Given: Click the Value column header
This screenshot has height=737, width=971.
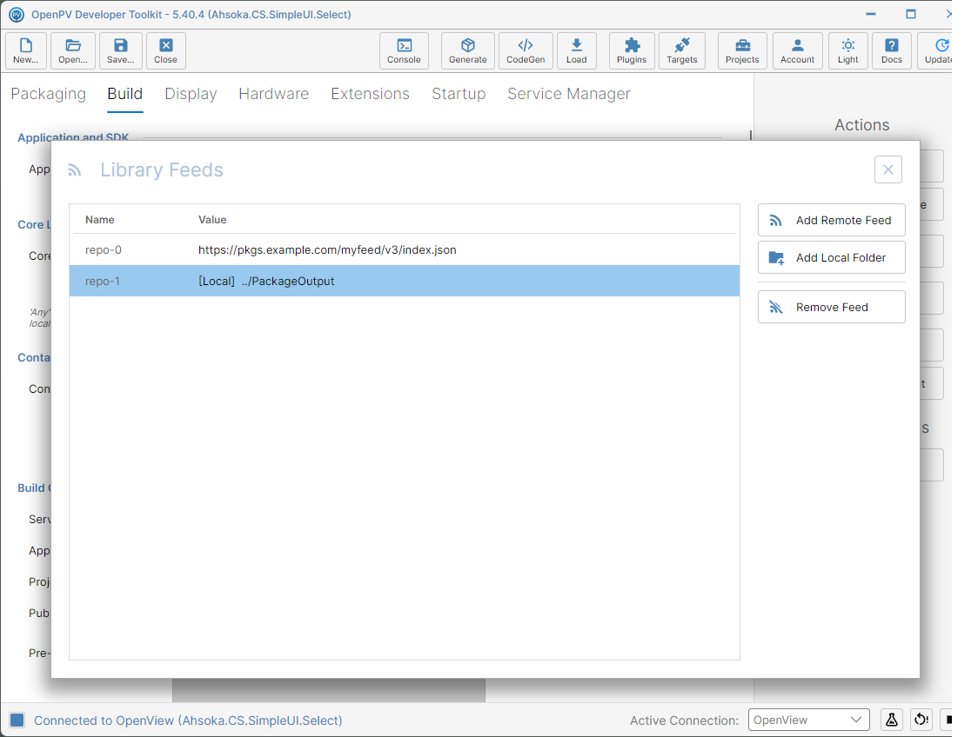Looking at the screenshot, I should click(212, 220).
